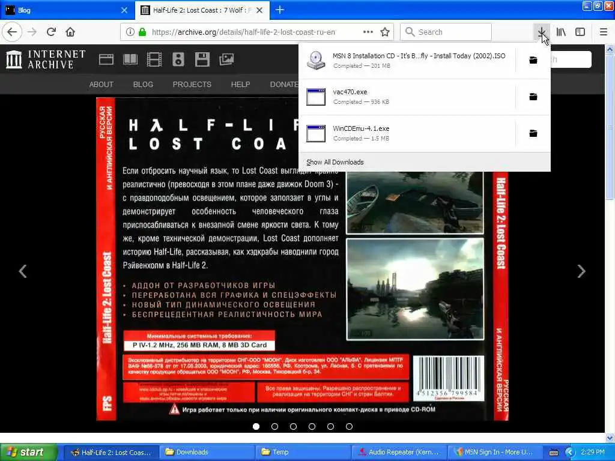The height and width of the screenshot is (461, 615).
Task: Switch to Temp folder taskbar button
Action: click(303, 452)
